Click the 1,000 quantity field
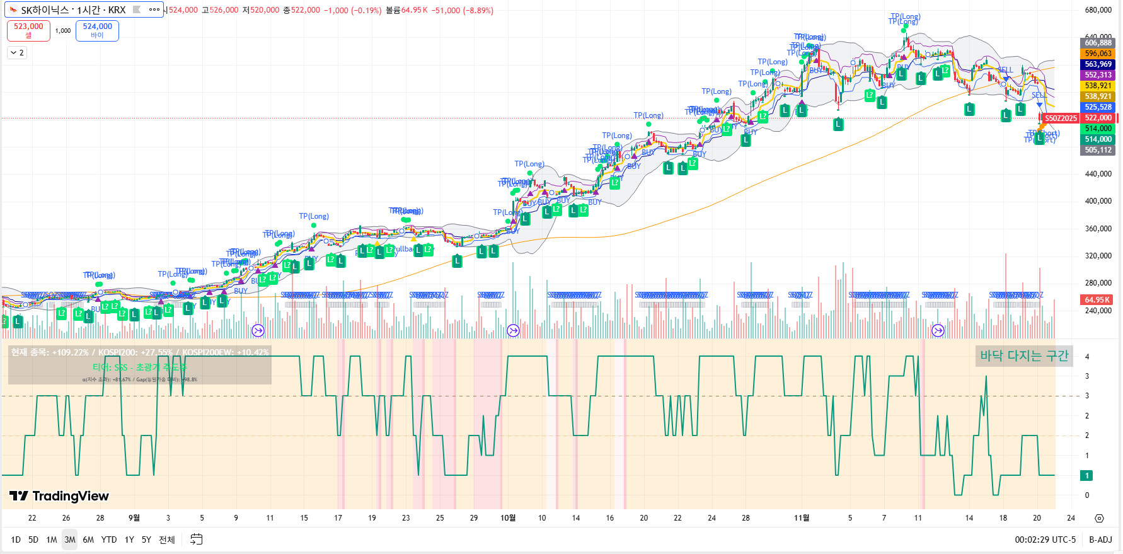This screenshot has height=554, width=1123. 63,30
